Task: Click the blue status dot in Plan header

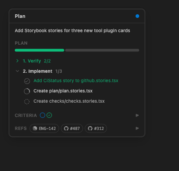Action: 137,16
